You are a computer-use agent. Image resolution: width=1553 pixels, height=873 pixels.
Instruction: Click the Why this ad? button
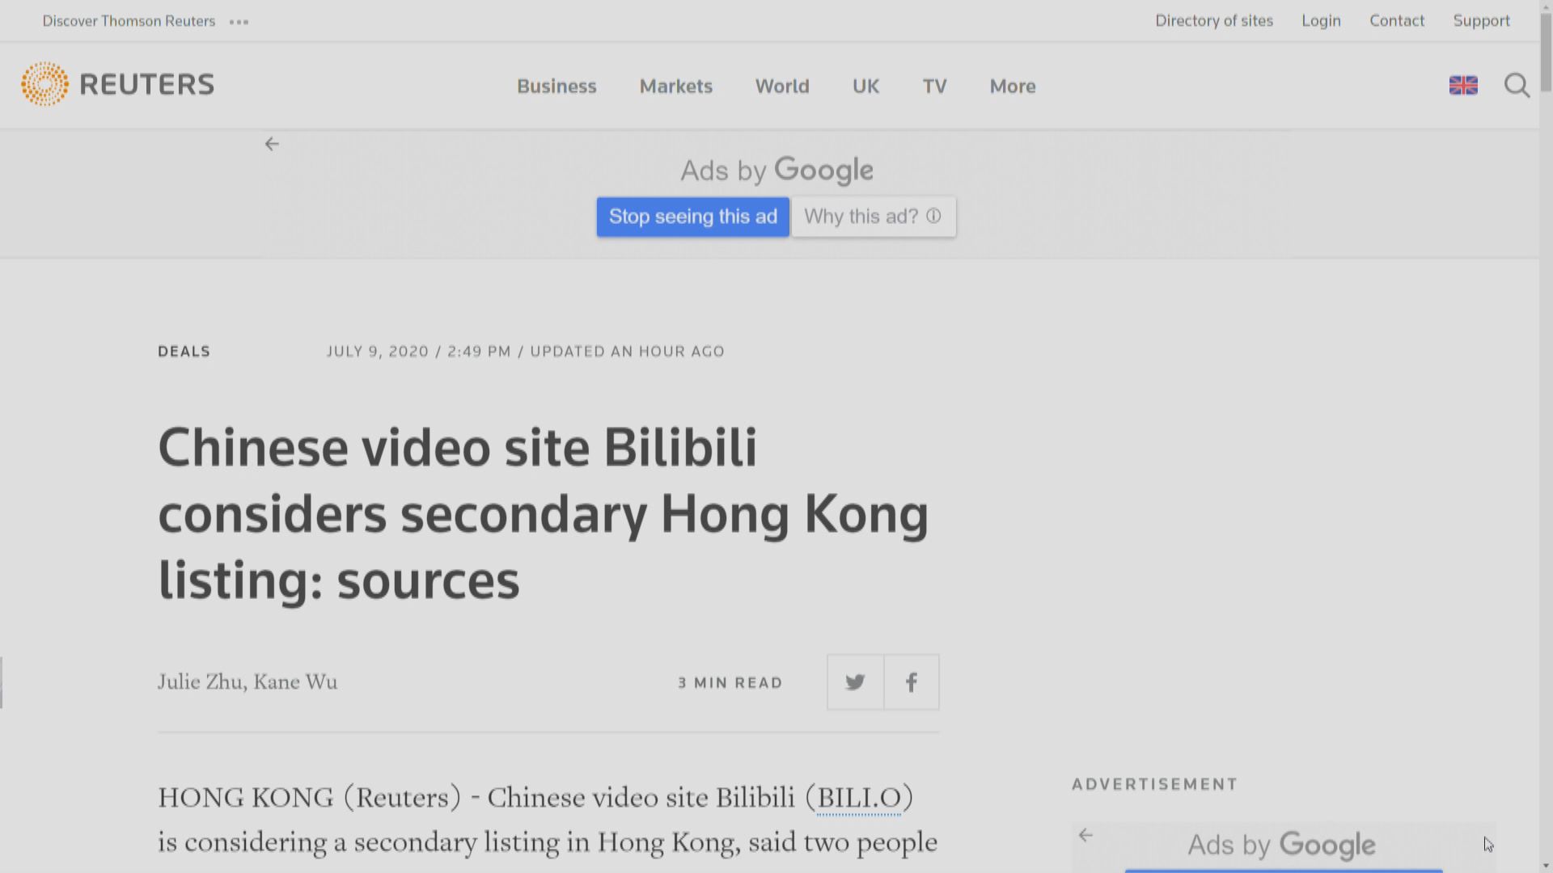pos(862,216)
